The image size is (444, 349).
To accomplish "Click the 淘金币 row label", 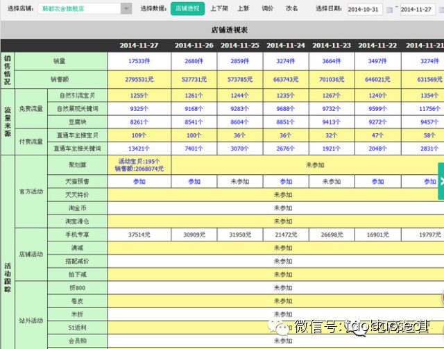I will pyautogui.click(x=77, y=208).
